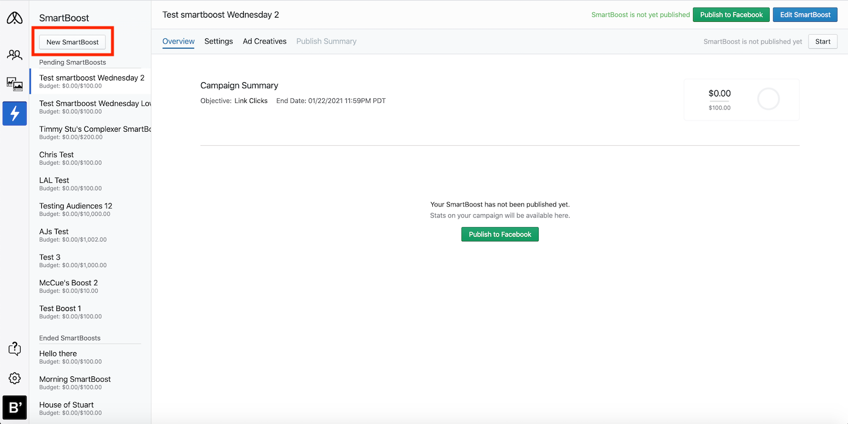Click 'Stats on your campaign will be available here.' line
Image resolution: width=848 pixels, height=424 pixels.
500,216
